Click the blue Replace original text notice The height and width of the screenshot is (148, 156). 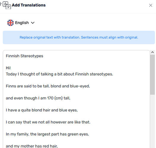click(79, 37)
